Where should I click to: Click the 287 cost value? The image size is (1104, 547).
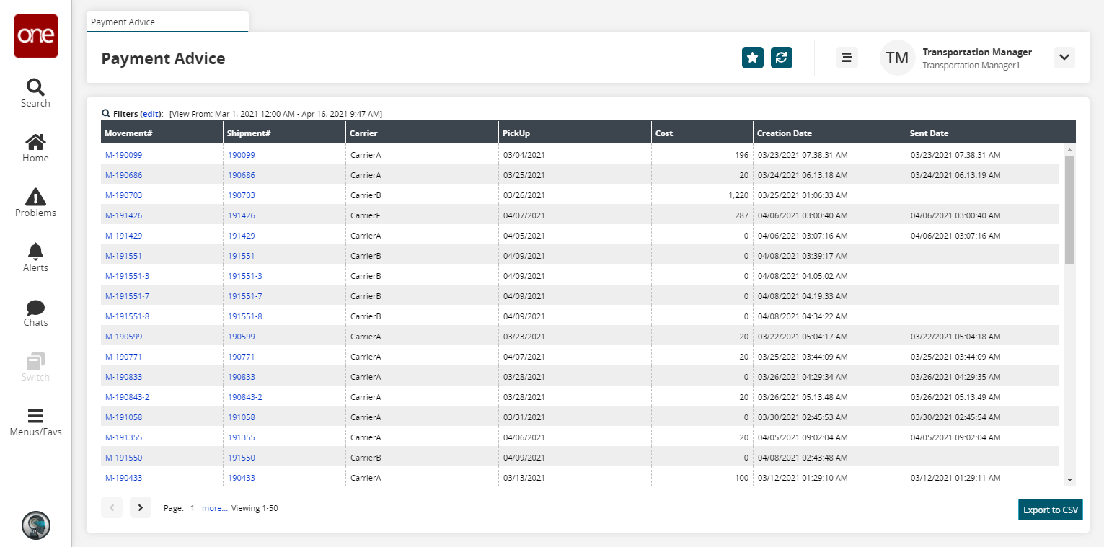tap(741, 215)
